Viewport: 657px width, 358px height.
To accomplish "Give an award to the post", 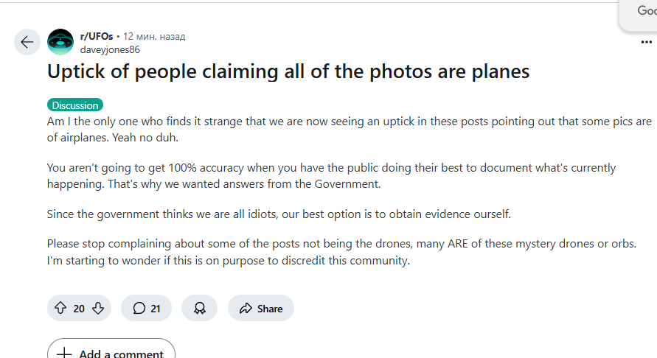I will pos(199,308).
